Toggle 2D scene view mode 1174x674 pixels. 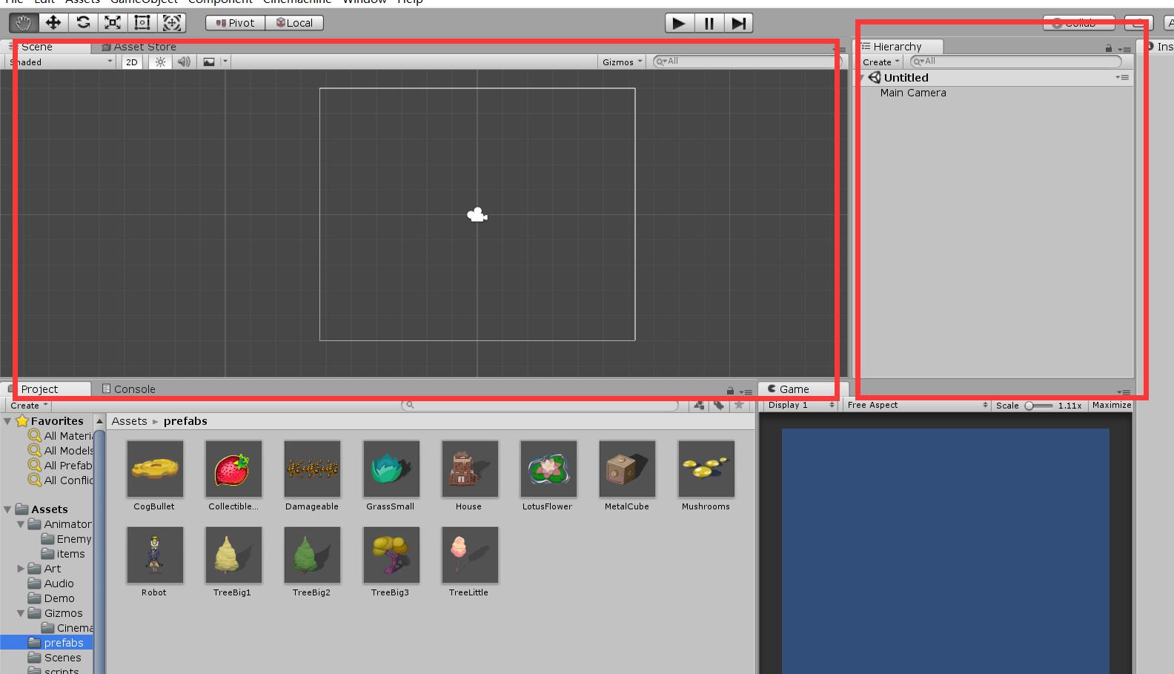[132, 62]
